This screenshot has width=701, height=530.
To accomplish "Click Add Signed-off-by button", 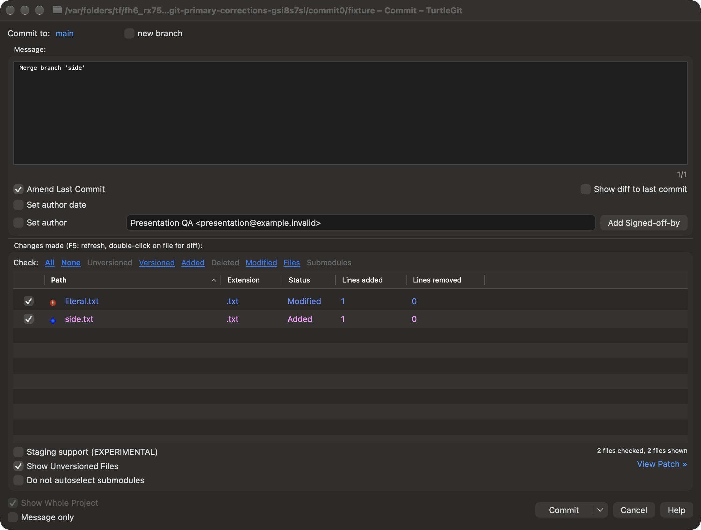I will [x=644, y=223].
